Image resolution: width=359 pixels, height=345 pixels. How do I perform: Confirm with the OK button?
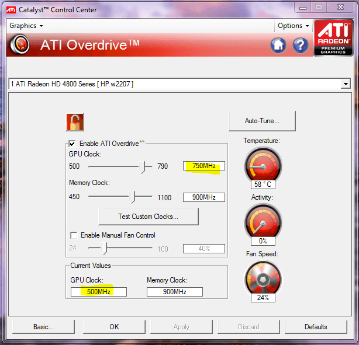[x=114, y=327]
